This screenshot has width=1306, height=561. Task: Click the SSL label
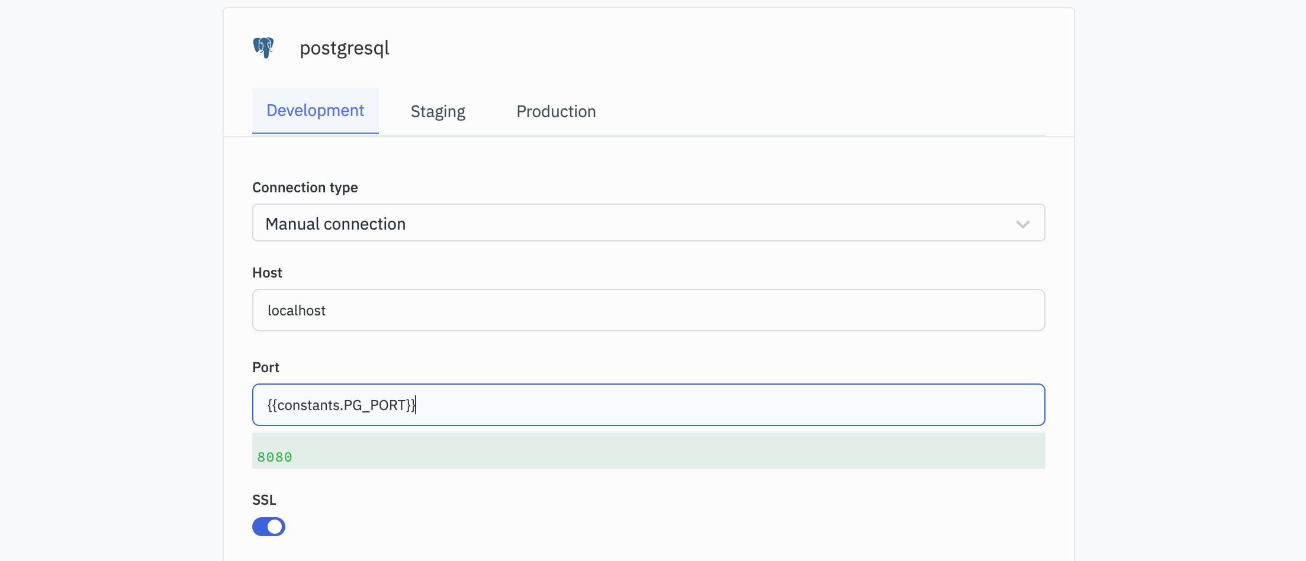coord(264,500)
